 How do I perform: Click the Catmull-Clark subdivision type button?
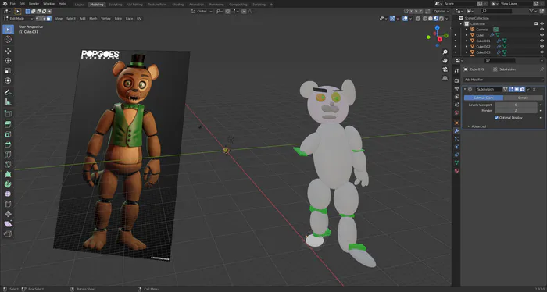484,98
